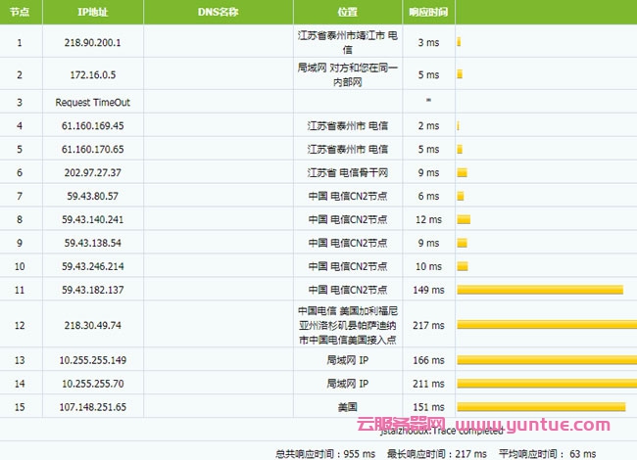
Task: Click IP address 59.43.182.137
Action: [x=93, y=290]
